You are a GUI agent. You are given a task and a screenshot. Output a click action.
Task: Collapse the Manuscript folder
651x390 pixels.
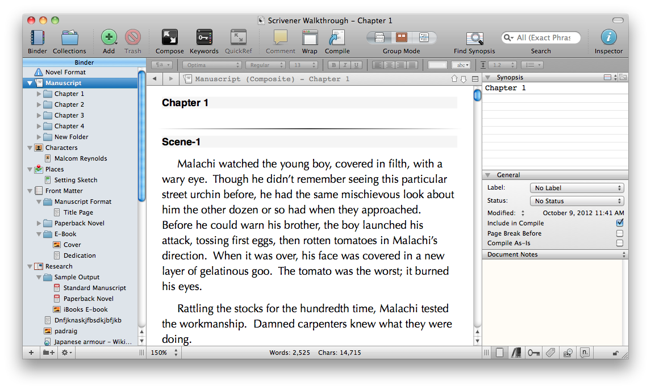30,83
